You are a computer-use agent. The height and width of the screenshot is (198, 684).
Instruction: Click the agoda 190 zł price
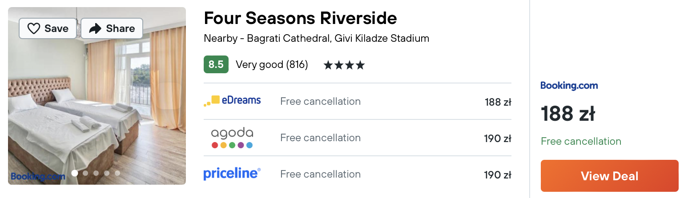tap(498, 139)
